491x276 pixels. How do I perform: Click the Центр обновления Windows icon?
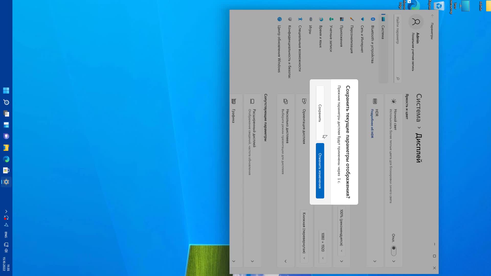pos(279,19)
